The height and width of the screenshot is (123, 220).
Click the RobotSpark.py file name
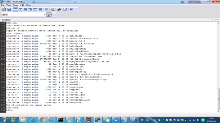tap(78, 72)
